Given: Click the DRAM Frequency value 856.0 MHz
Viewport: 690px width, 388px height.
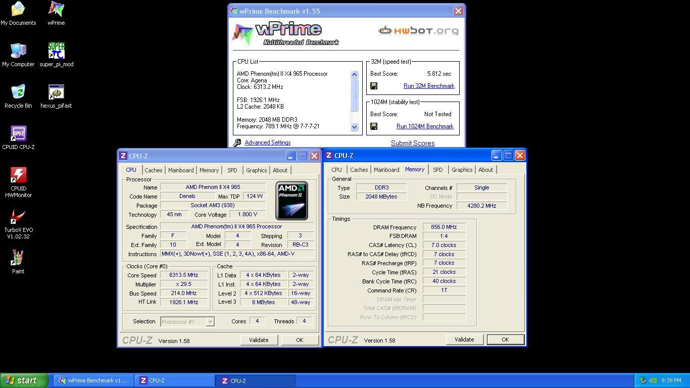Looking at the screenshot, I should click(444, 227).
